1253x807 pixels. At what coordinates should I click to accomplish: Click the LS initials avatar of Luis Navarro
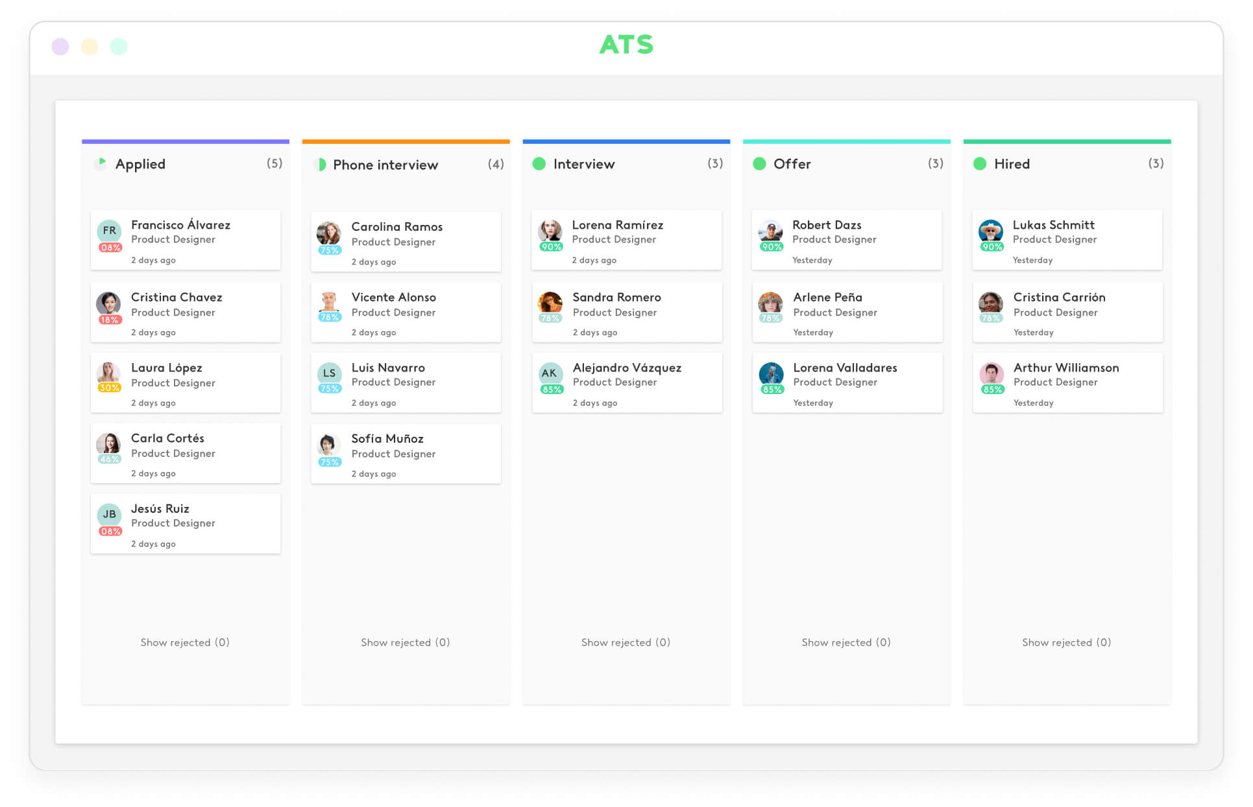pos(329,373)
